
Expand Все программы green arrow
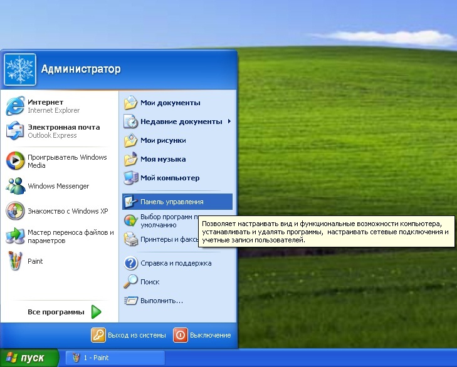(x=96, y=312)
